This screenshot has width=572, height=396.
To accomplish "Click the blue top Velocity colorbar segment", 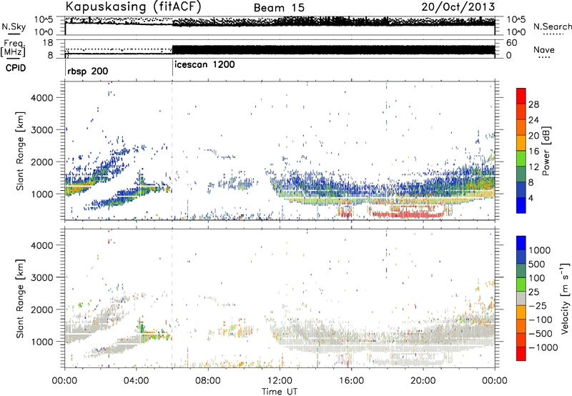I will 521,243.
